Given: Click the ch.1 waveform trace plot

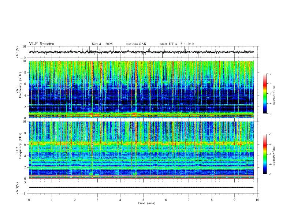Looking at the screenshot, I should pos(141,52).
